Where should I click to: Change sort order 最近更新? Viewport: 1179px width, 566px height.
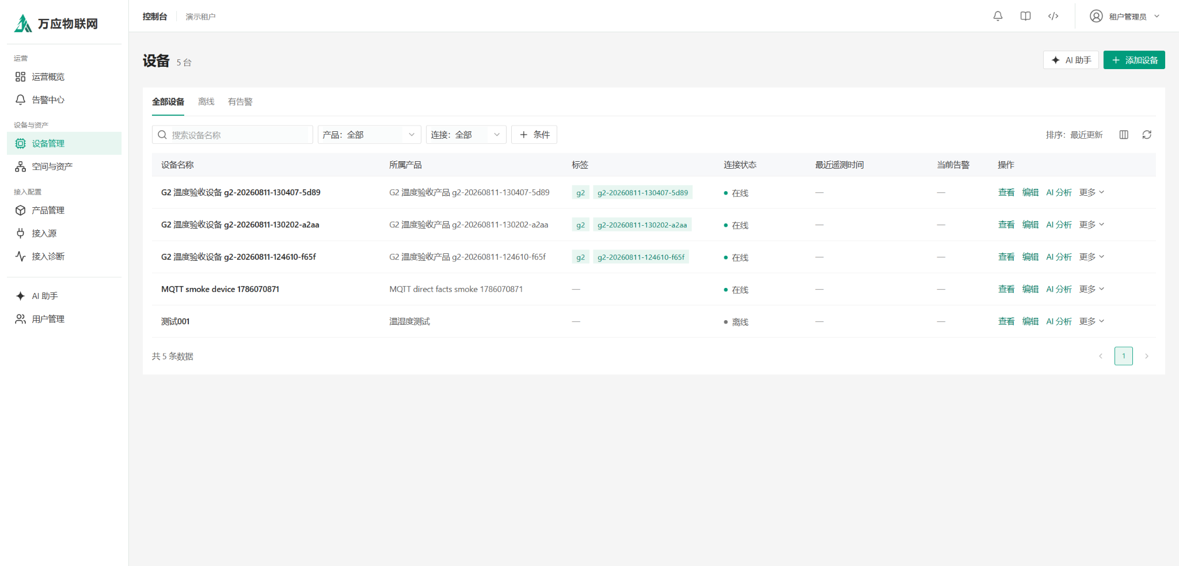click(1074, 135)
